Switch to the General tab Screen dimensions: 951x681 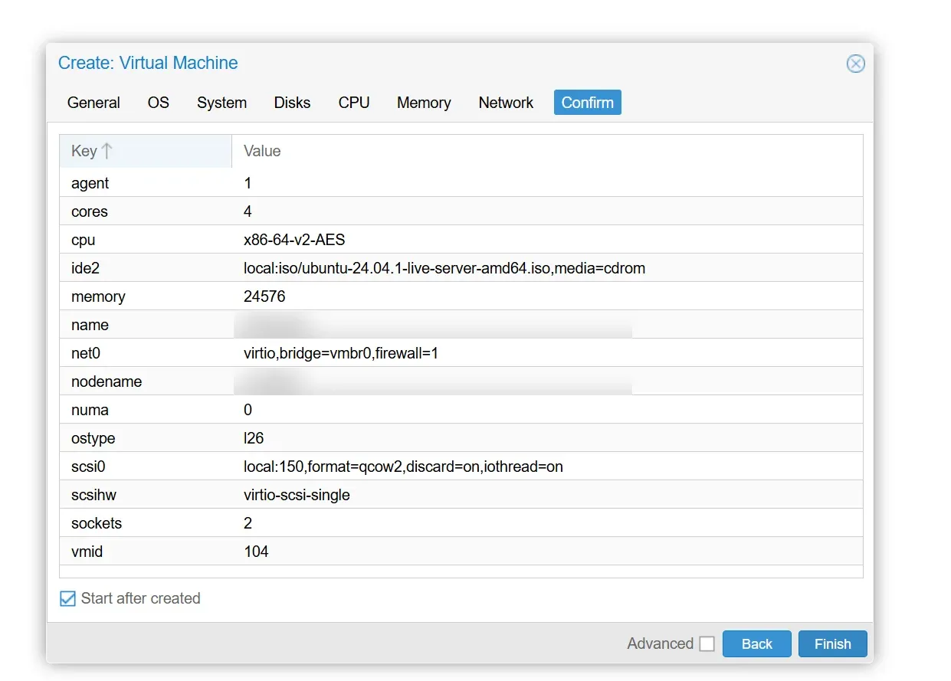point(93,103)
